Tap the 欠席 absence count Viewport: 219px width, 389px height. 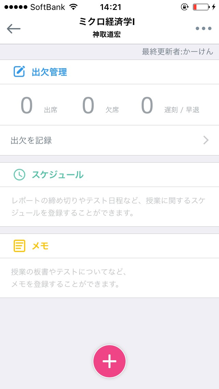point(88,106)
